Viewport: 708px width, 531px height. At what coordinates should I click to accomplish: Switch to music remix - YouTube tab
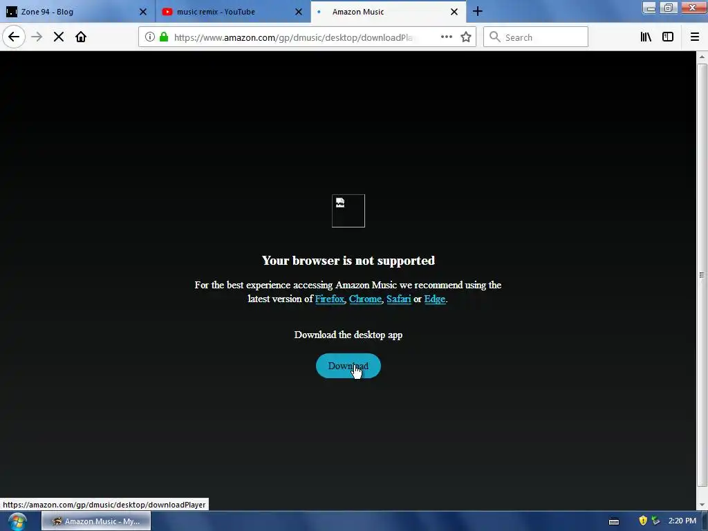point(233,12)
